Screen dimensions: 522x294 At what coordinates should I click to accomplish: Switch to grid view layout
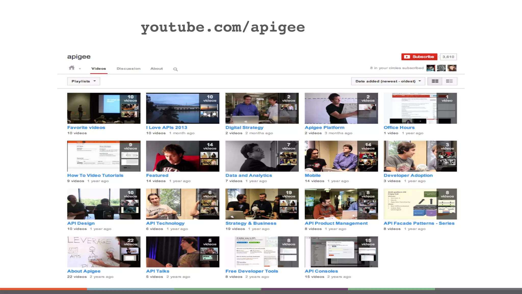[435, 81]
